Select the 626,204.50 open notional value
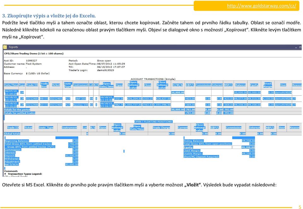The width and height of the screenshot is (303, 209). pos(134,99)
